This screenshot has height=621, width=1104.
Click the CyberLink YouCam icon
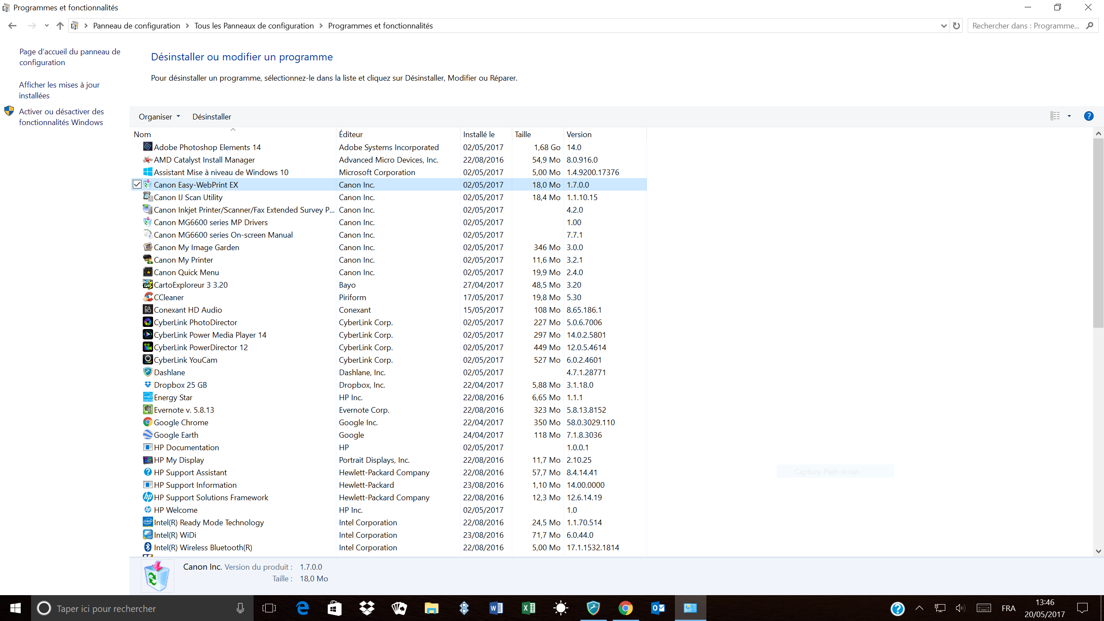[147, 360]
